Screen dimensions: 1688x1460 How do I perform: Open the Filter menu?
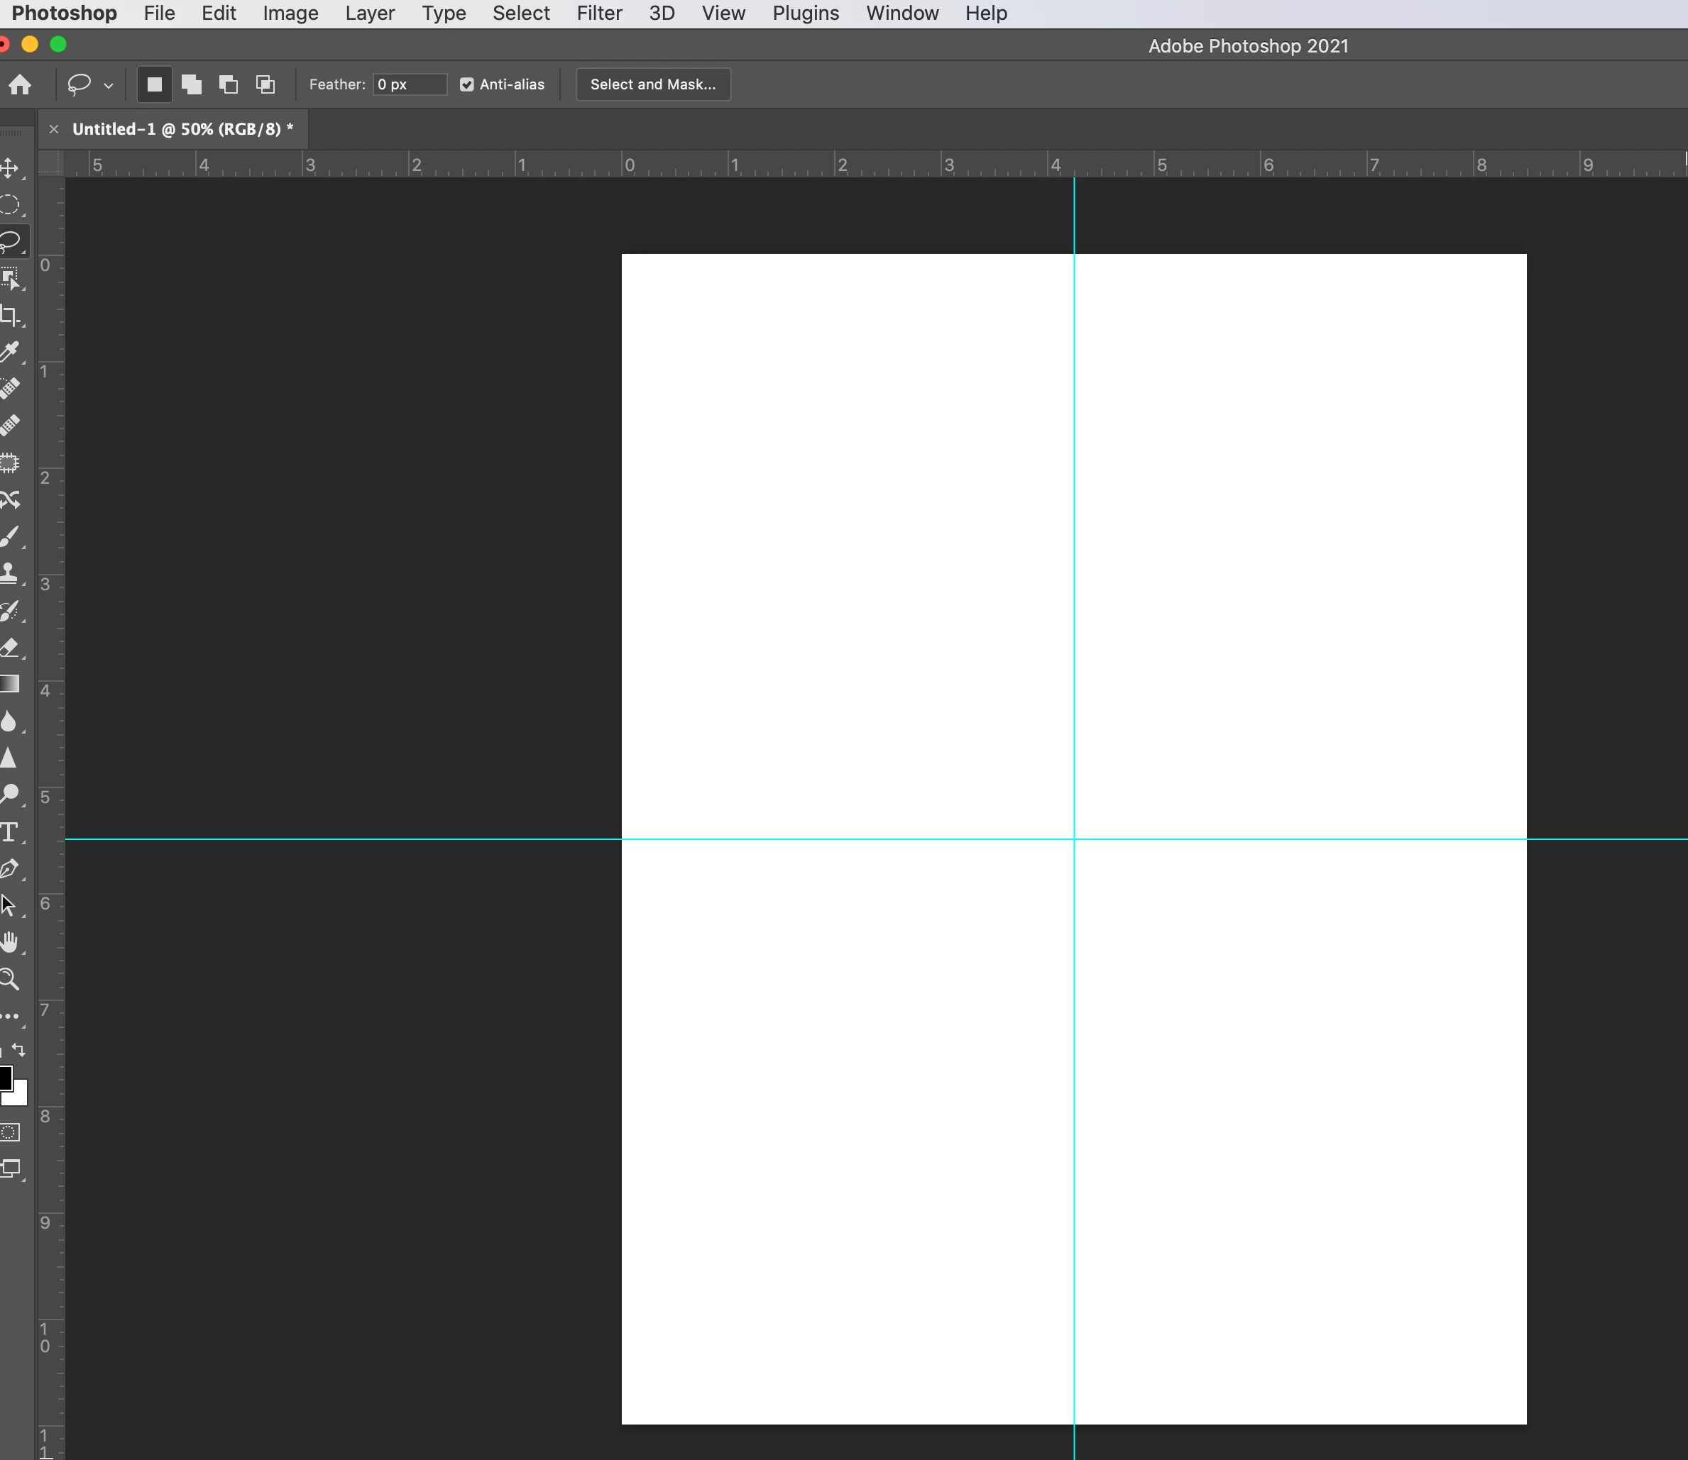(599, 13)
